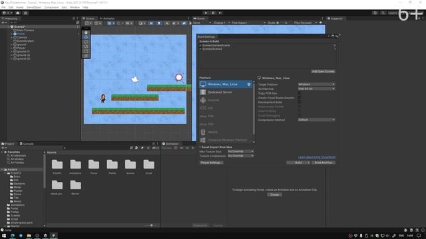Start Play mode with the play button
426x239 pixels.
tap(206, 13)
